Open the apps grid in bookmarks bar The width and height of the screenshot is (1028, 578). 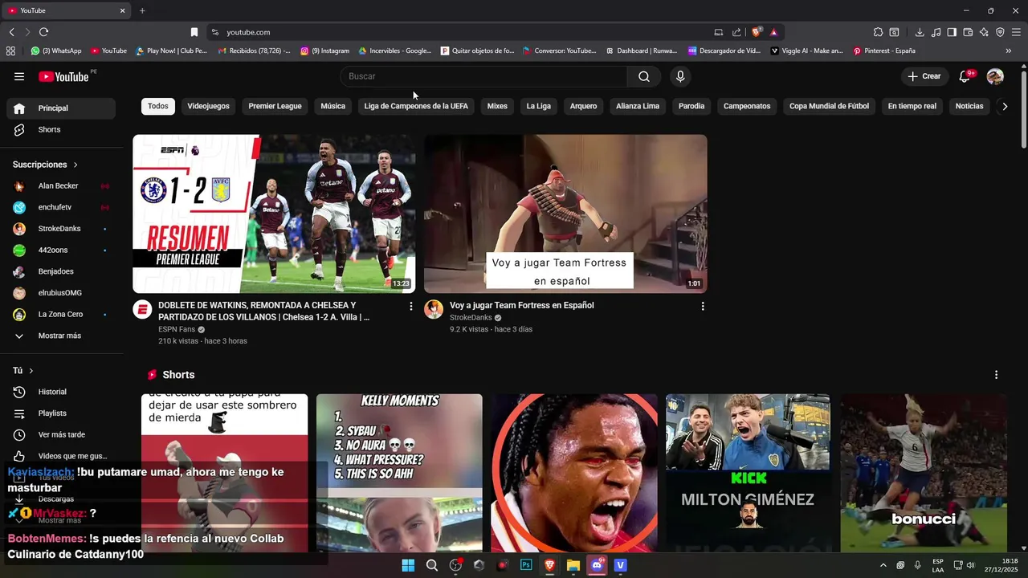10,51
